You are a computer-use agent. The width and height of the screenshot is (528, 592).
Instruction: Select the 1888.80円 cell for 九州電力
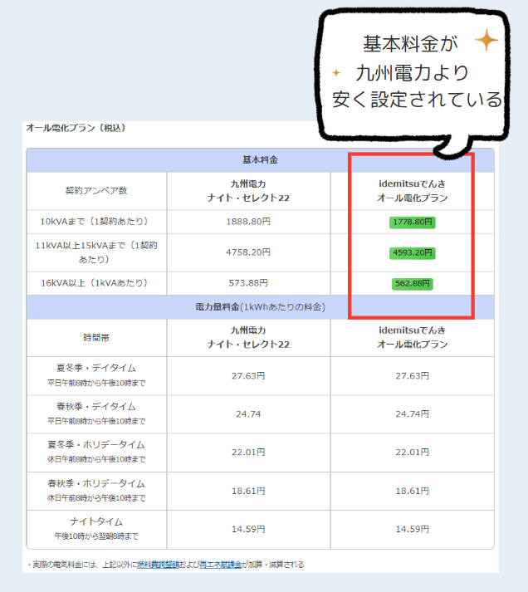click(x=248, y=222)
